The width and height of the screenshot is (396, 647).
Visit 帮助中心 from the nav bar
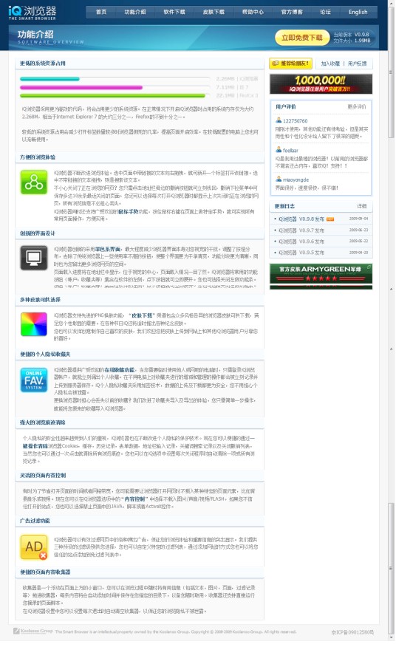coord(253,12)
